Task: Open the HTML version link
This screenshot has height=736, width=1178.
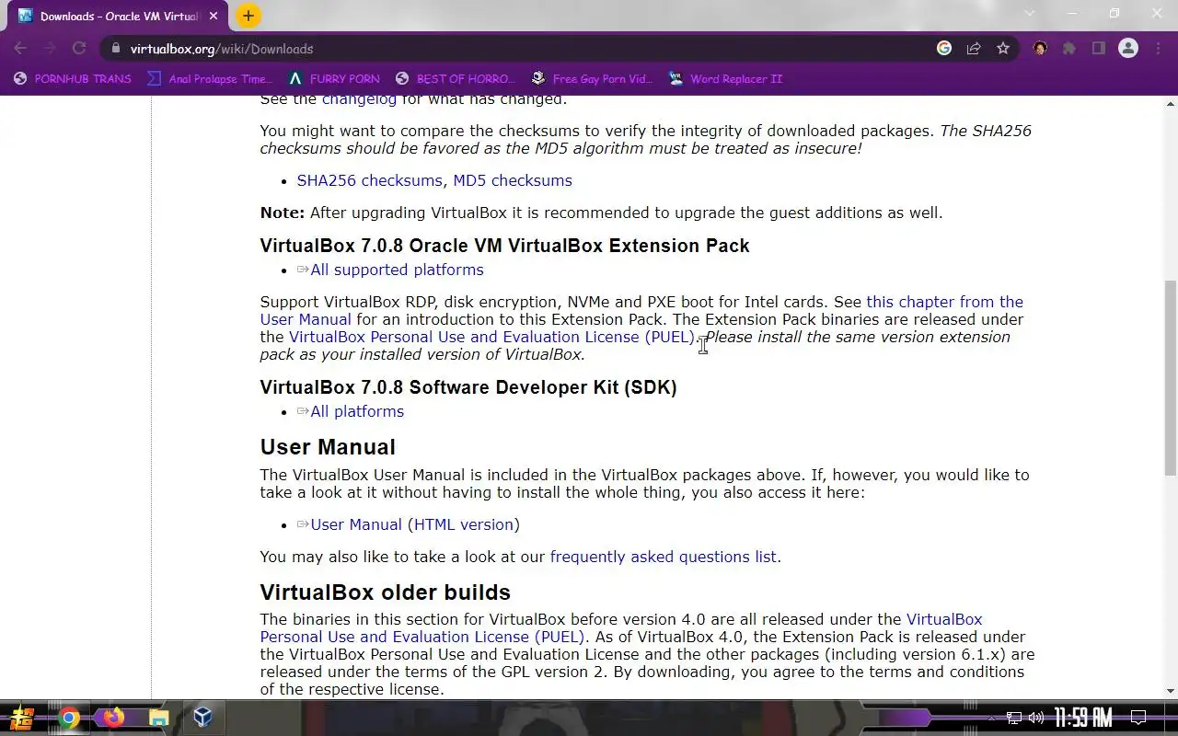Action: [464, 524]
